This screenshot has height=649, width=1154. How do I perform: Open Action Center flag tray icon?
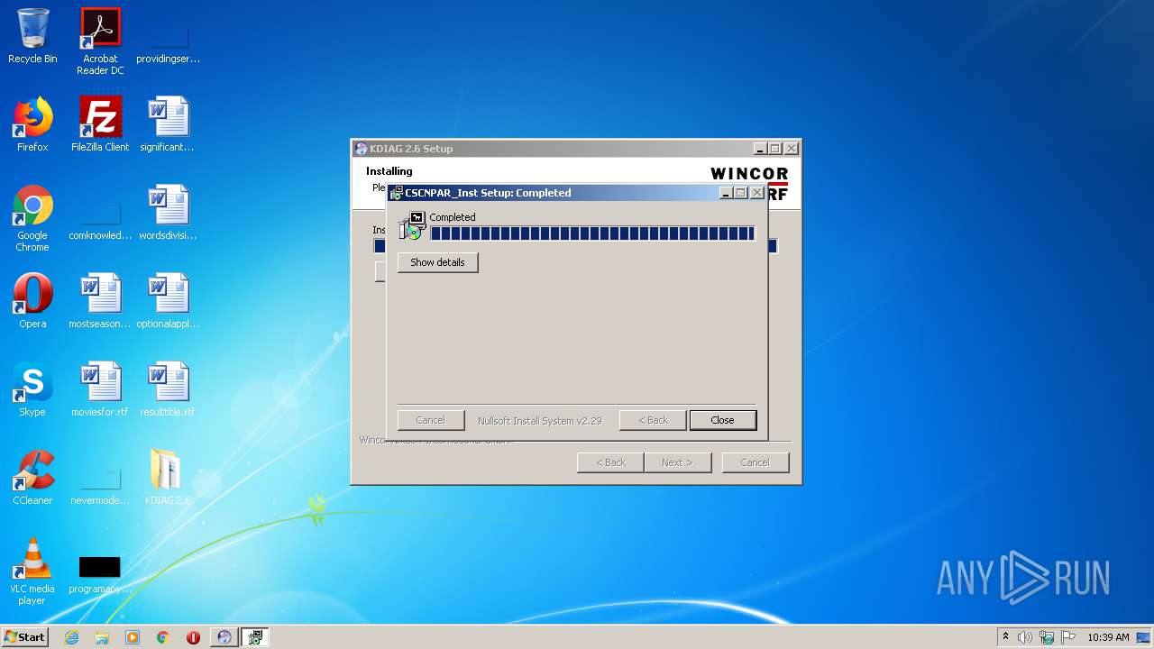(x=1068, y=637)
